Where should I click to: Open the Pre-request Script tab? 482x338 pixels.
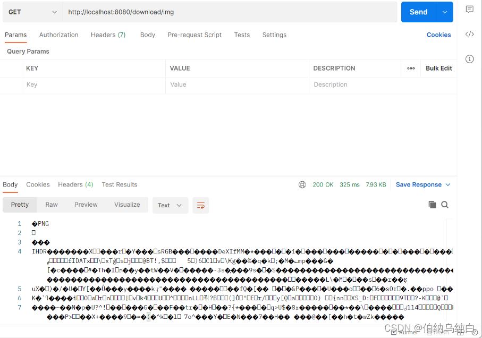[x=195, y=35]
